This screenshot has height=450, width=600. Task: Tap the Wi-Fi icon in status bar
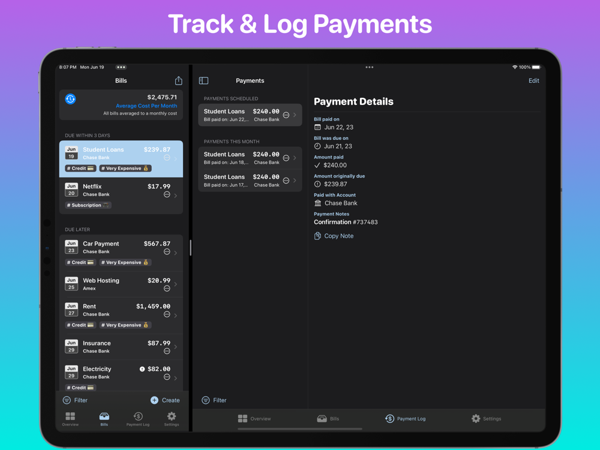tap(515, 67)
